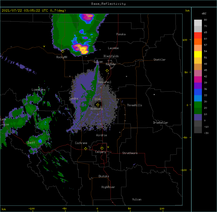Viewport: 217px width, 212px height.
Task: Click the intense yellow storm core near RockyMH
Action: (84, 50)
